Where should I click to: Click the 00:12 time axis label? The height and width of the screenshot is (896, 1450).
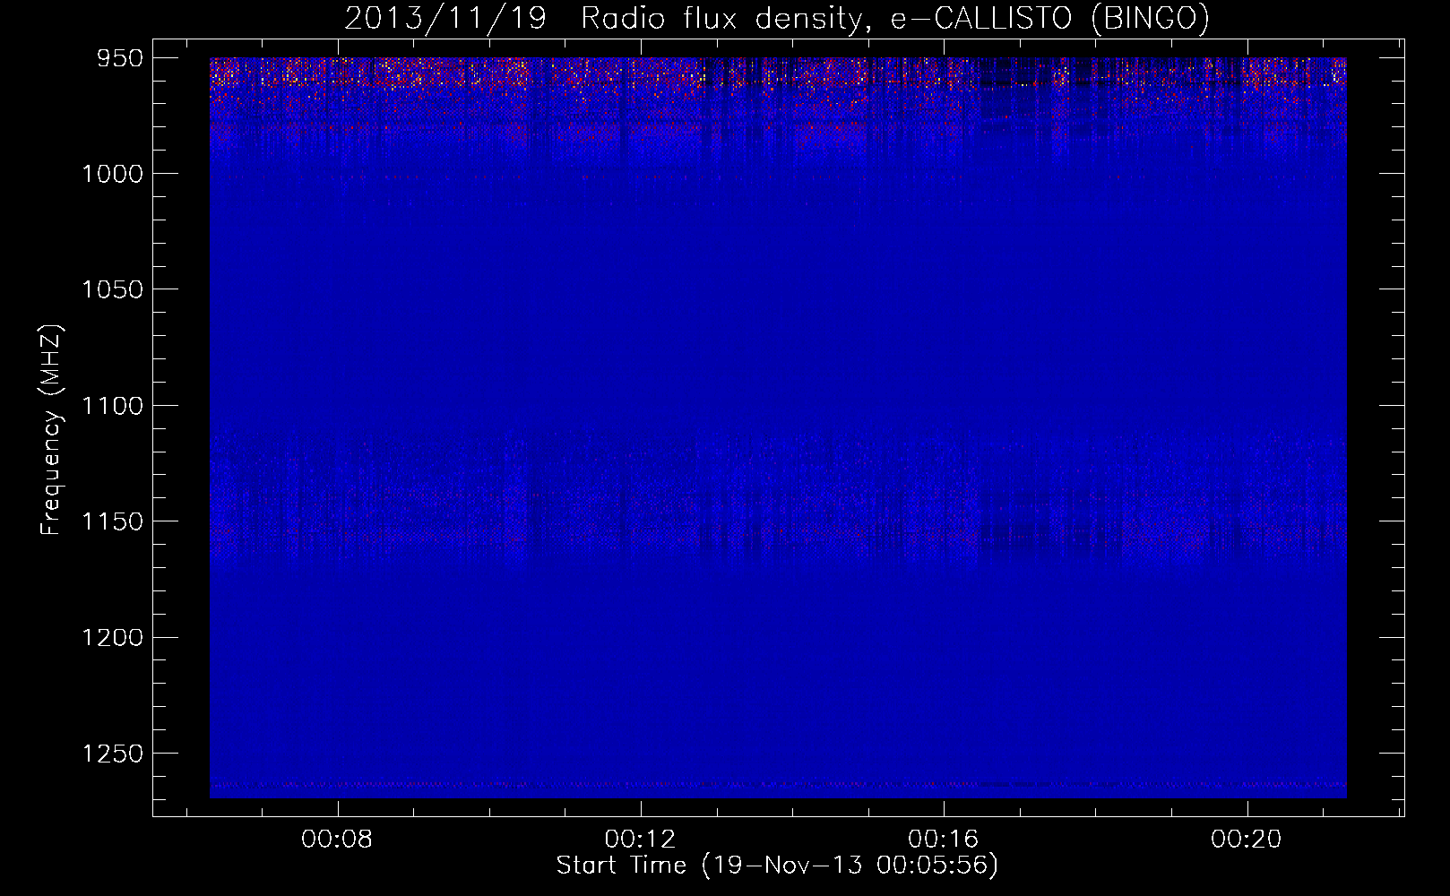click(x=641, y=839)
